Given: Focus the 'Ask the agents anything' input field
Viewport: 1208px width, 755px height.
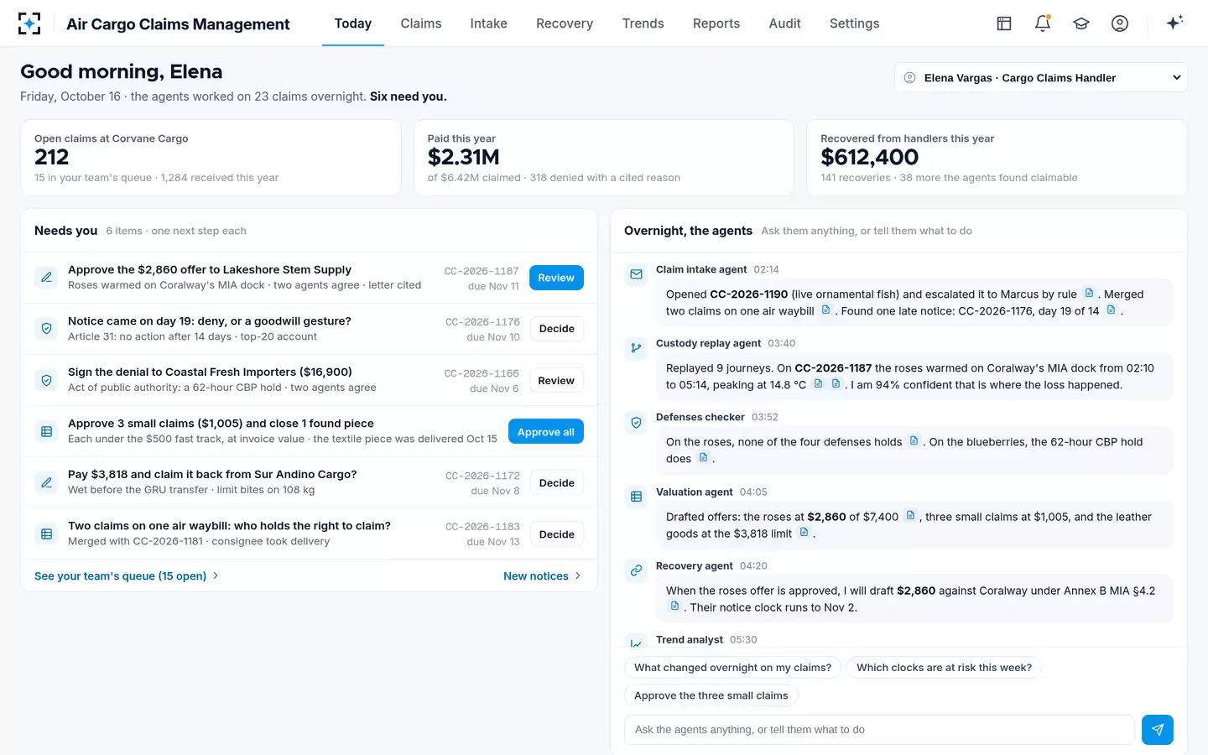Looking at the screenshot, I should pos(879,730).
